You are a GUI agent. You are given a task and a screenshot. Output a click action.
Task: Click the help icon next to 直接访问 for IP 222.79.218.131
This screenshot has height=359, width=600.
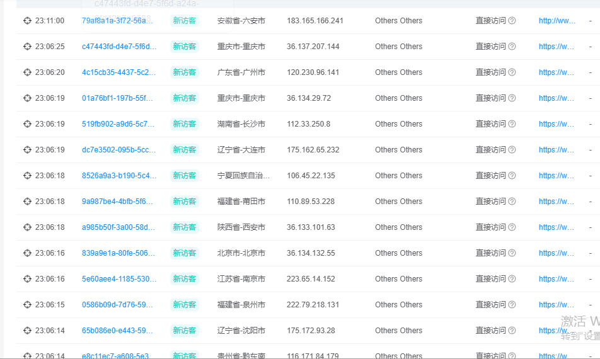(512, 305)
